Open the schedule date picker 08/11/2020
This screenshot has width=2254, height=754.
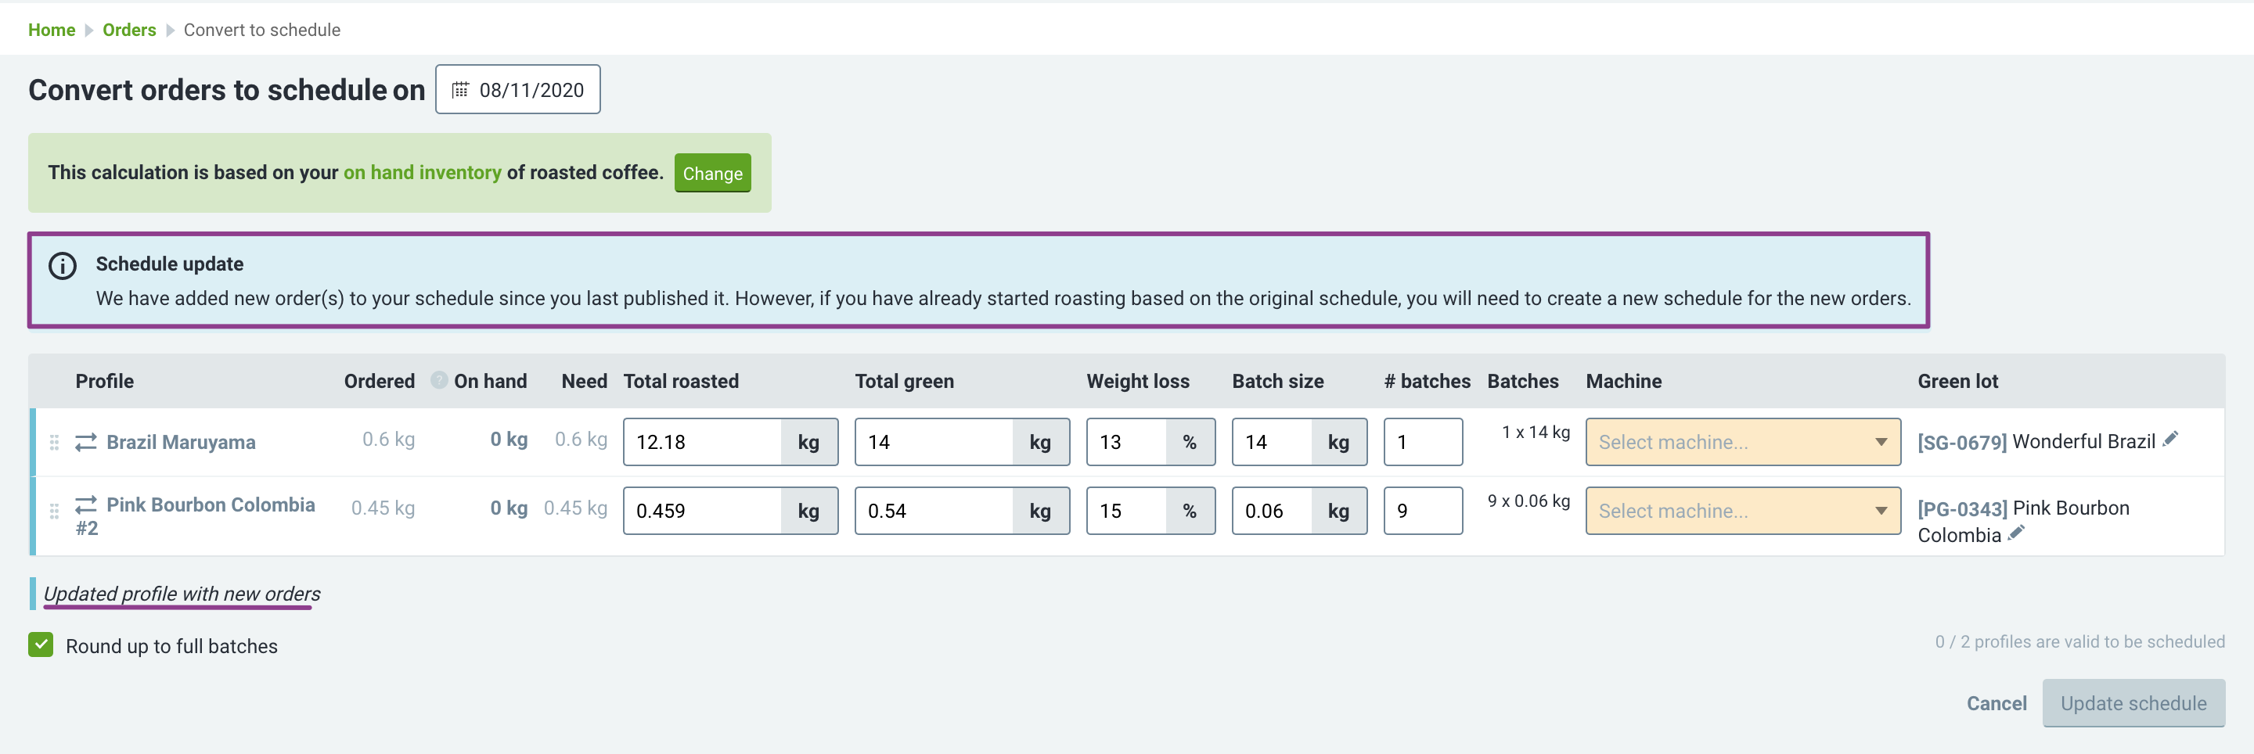(x=518, y=90)
